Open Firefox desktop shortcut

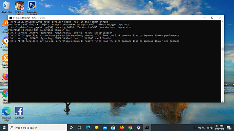tap(5, 78)
